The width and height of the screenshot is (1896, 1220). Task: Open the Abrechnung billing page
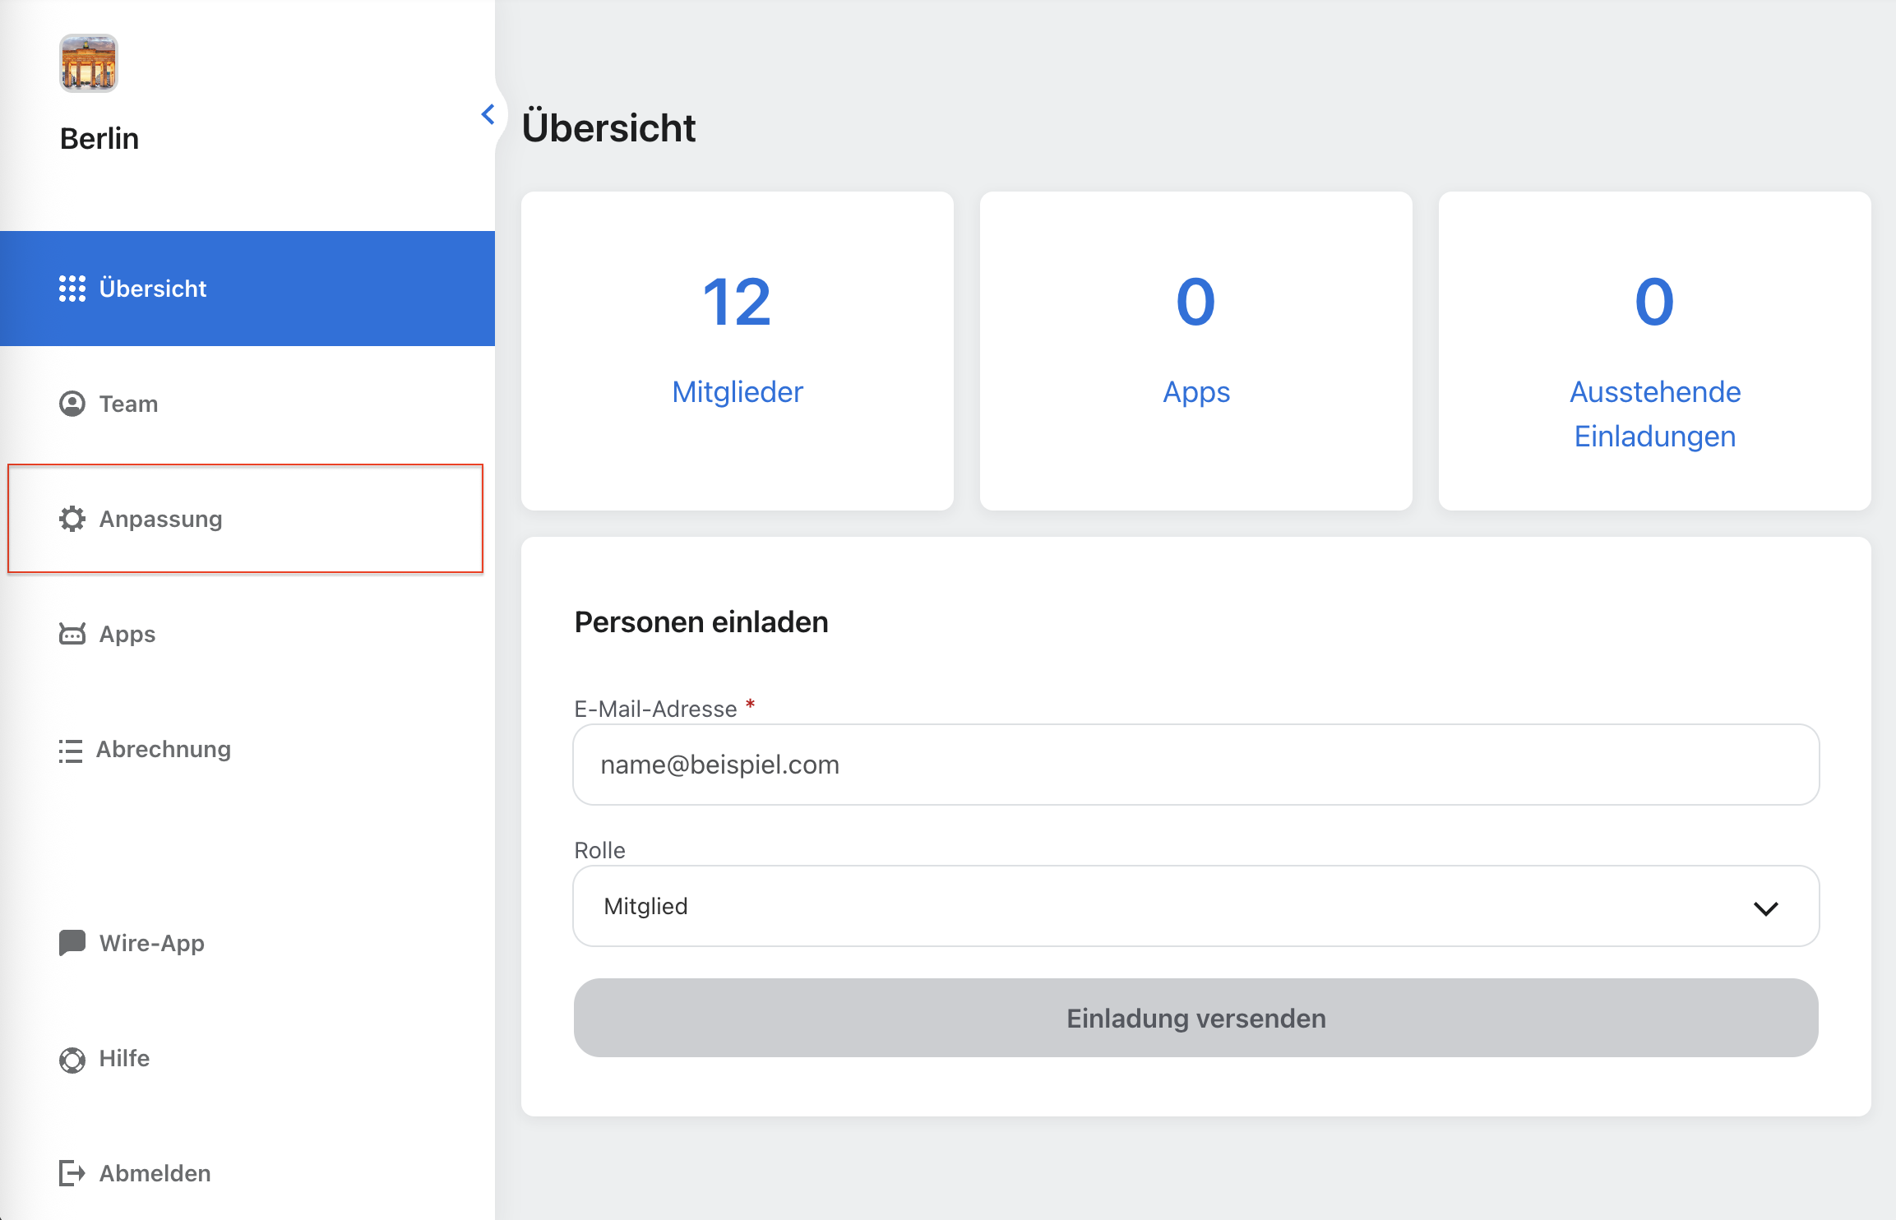pos(247,749)
